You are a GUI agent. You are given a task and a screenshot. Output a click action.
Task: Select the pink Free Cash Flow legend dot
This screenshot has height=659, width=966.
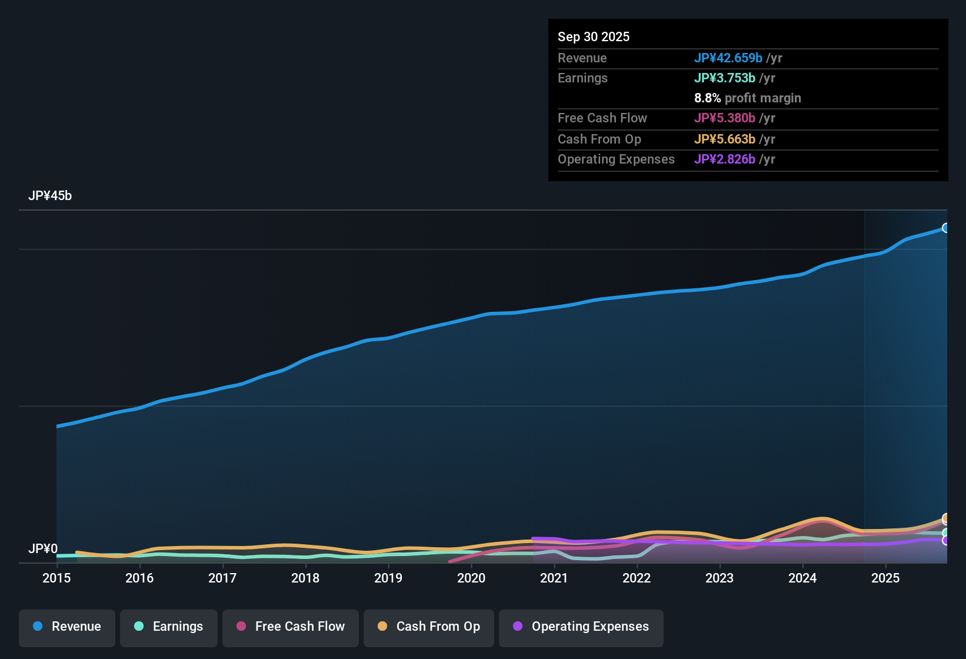click(x=240, y=627)
